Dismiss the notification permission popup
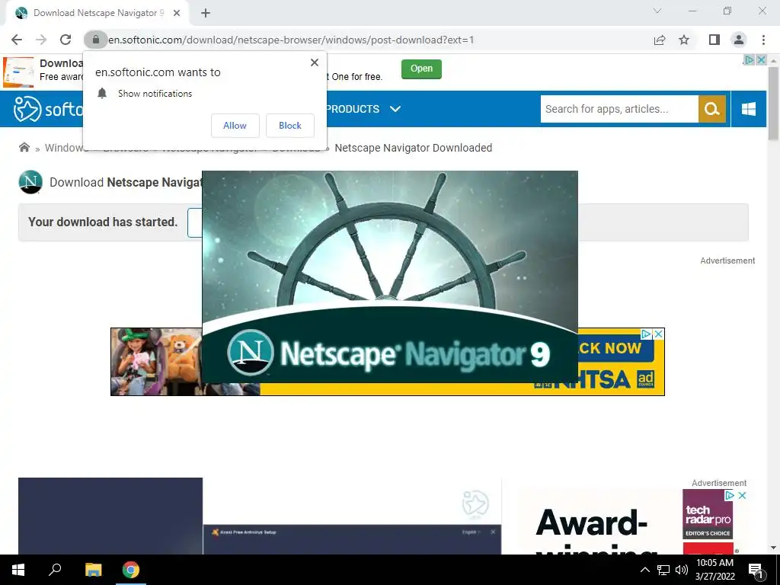780x585 pixels. [x=315, y=62]
